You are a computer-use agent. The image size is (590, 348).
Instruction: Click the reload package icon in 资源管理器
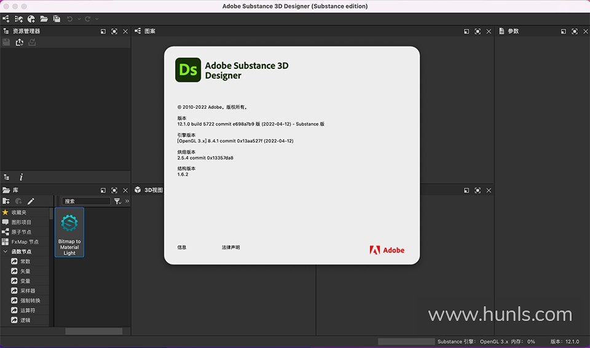click(x=32, y=42)
